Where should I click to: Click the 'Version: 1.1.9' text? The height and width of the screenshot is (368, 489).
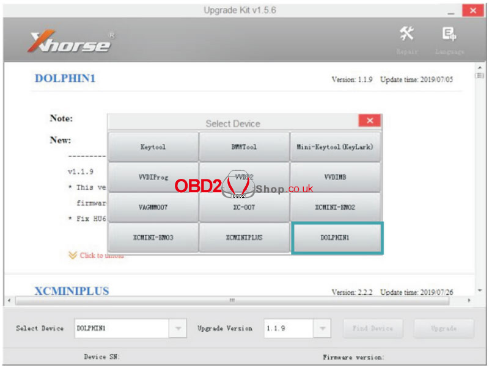point(352,80)
